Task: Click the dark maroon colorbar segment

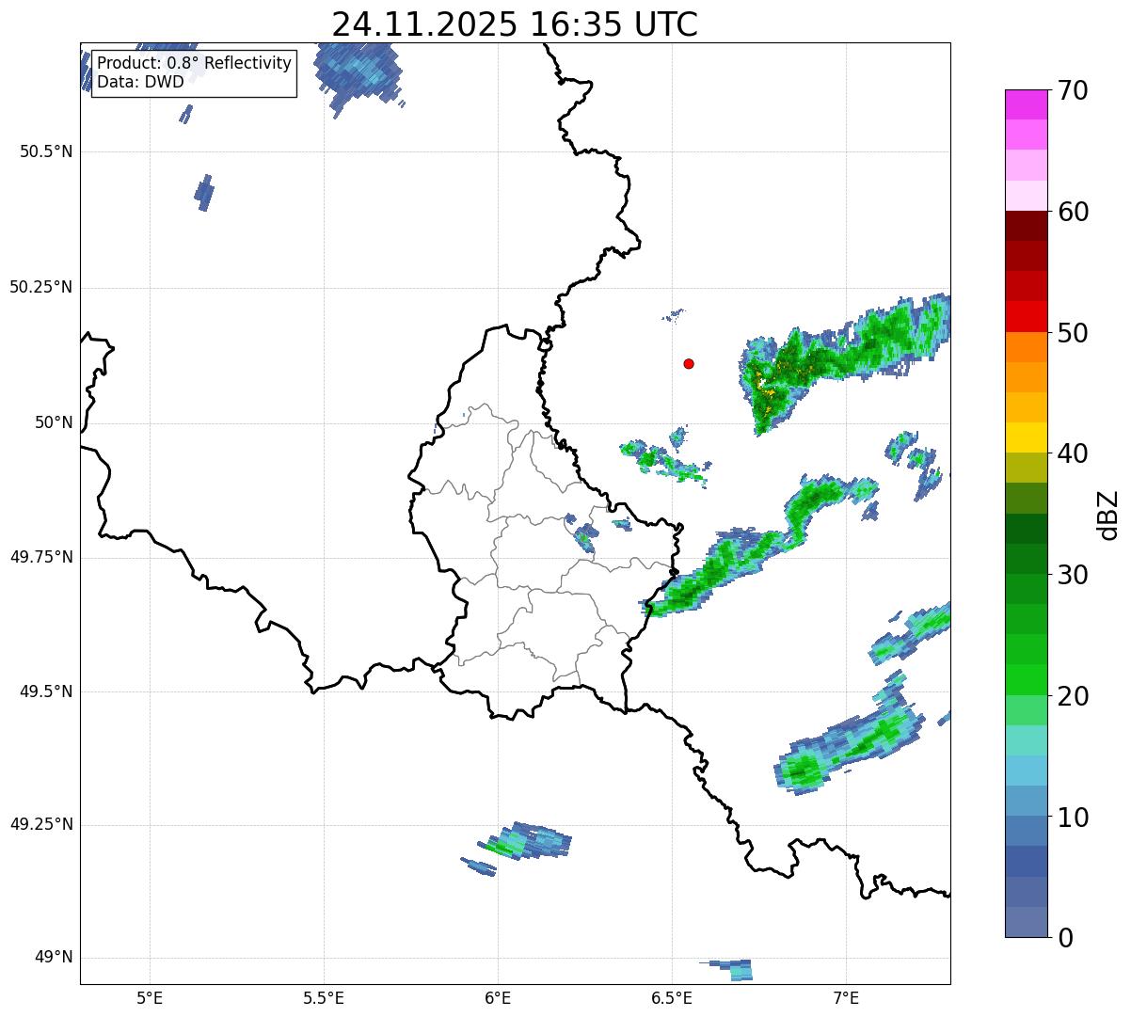Action: (x=1027, y=226)
